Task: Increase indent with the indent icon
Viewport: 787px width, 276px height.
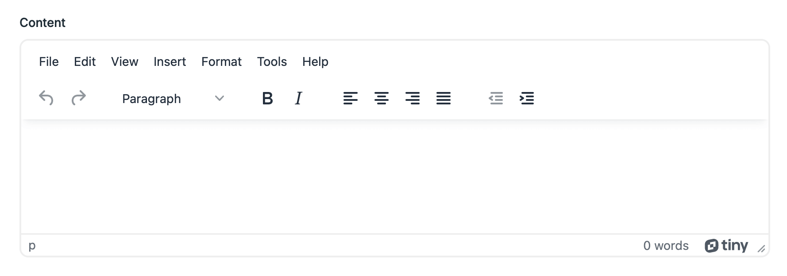Action: 527,98
